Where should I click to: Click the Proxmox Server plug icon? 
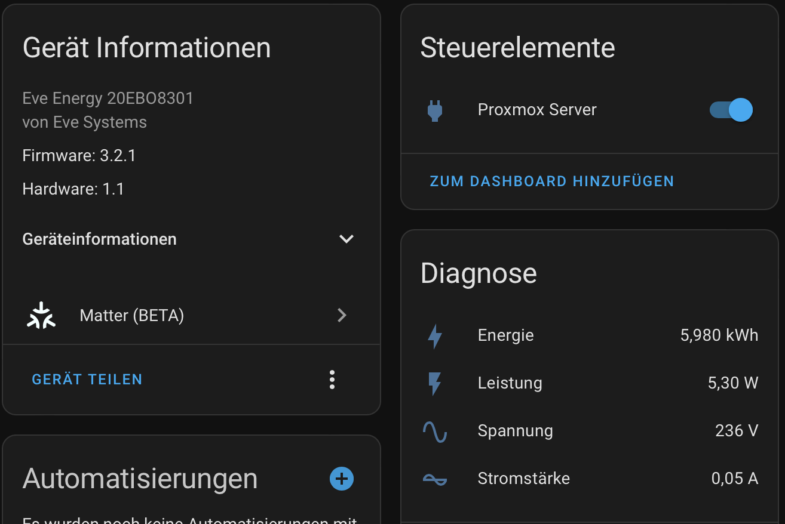[435, 110]
